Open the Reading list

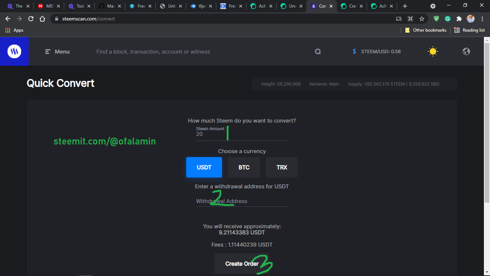tap(470, 30)
